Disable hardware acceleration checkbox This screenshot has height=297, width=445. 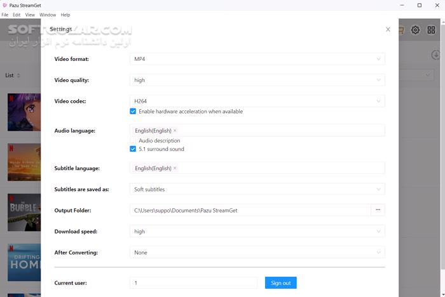click(x=133, y=112)
